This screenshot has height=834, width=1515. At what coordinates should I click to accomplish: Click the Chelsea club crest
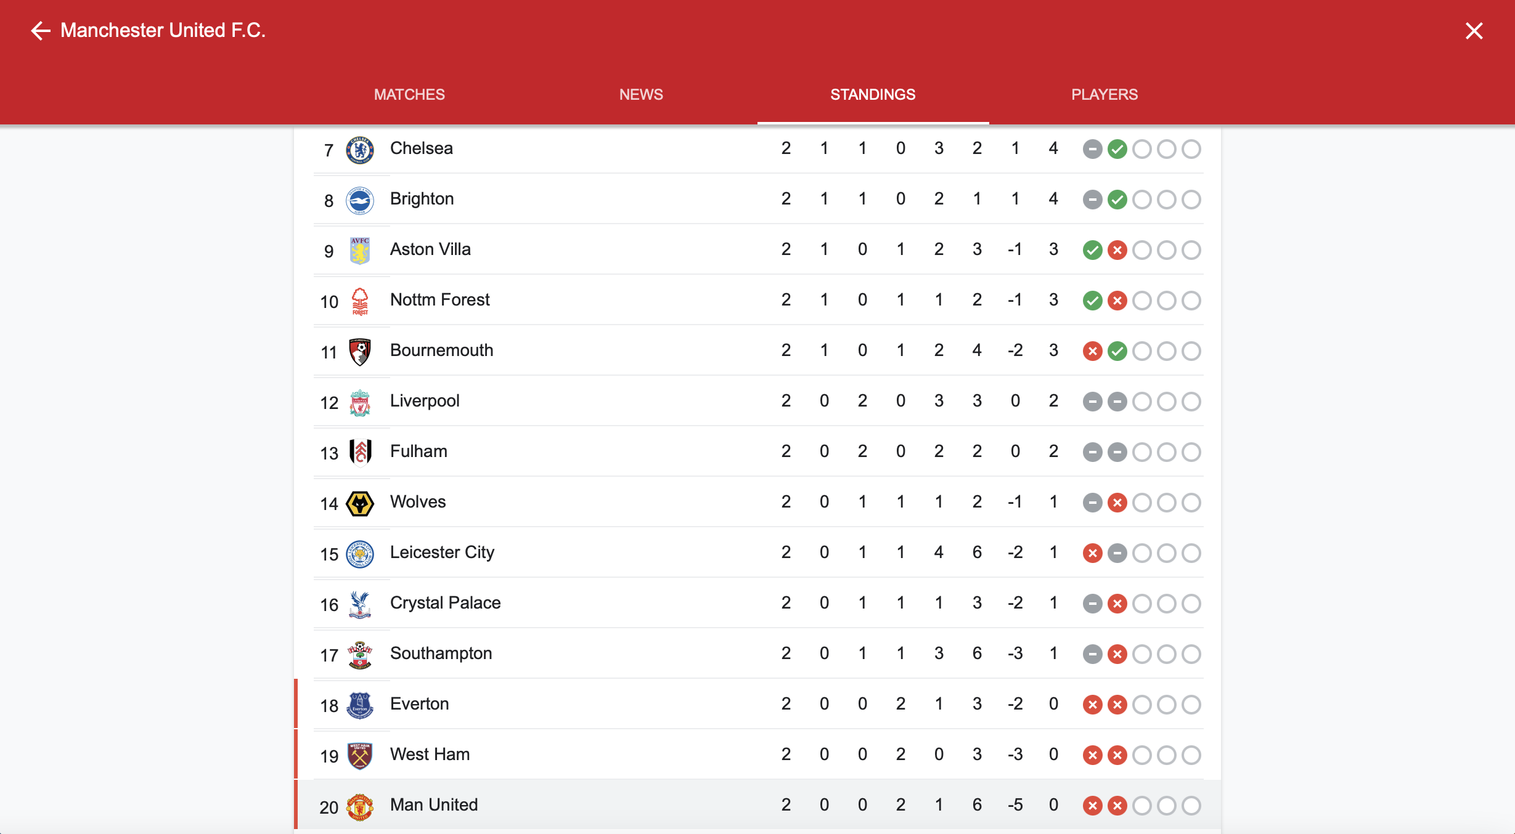[x=360, y=150]
